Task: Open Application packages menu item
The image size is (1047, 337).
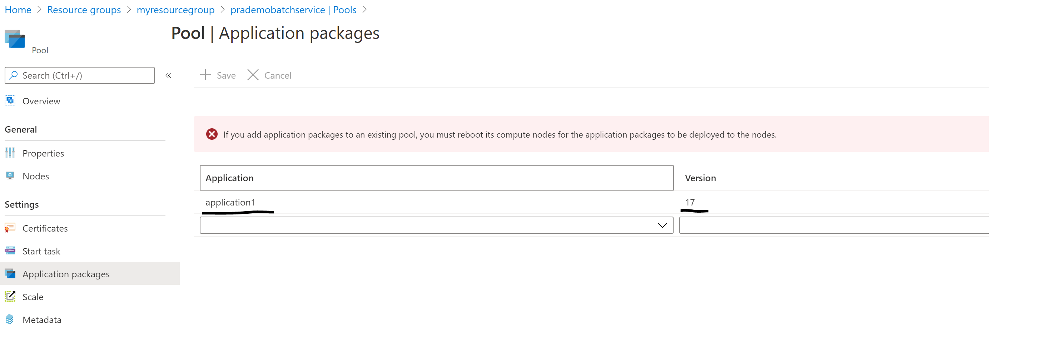Action: [x=66, y=274]
